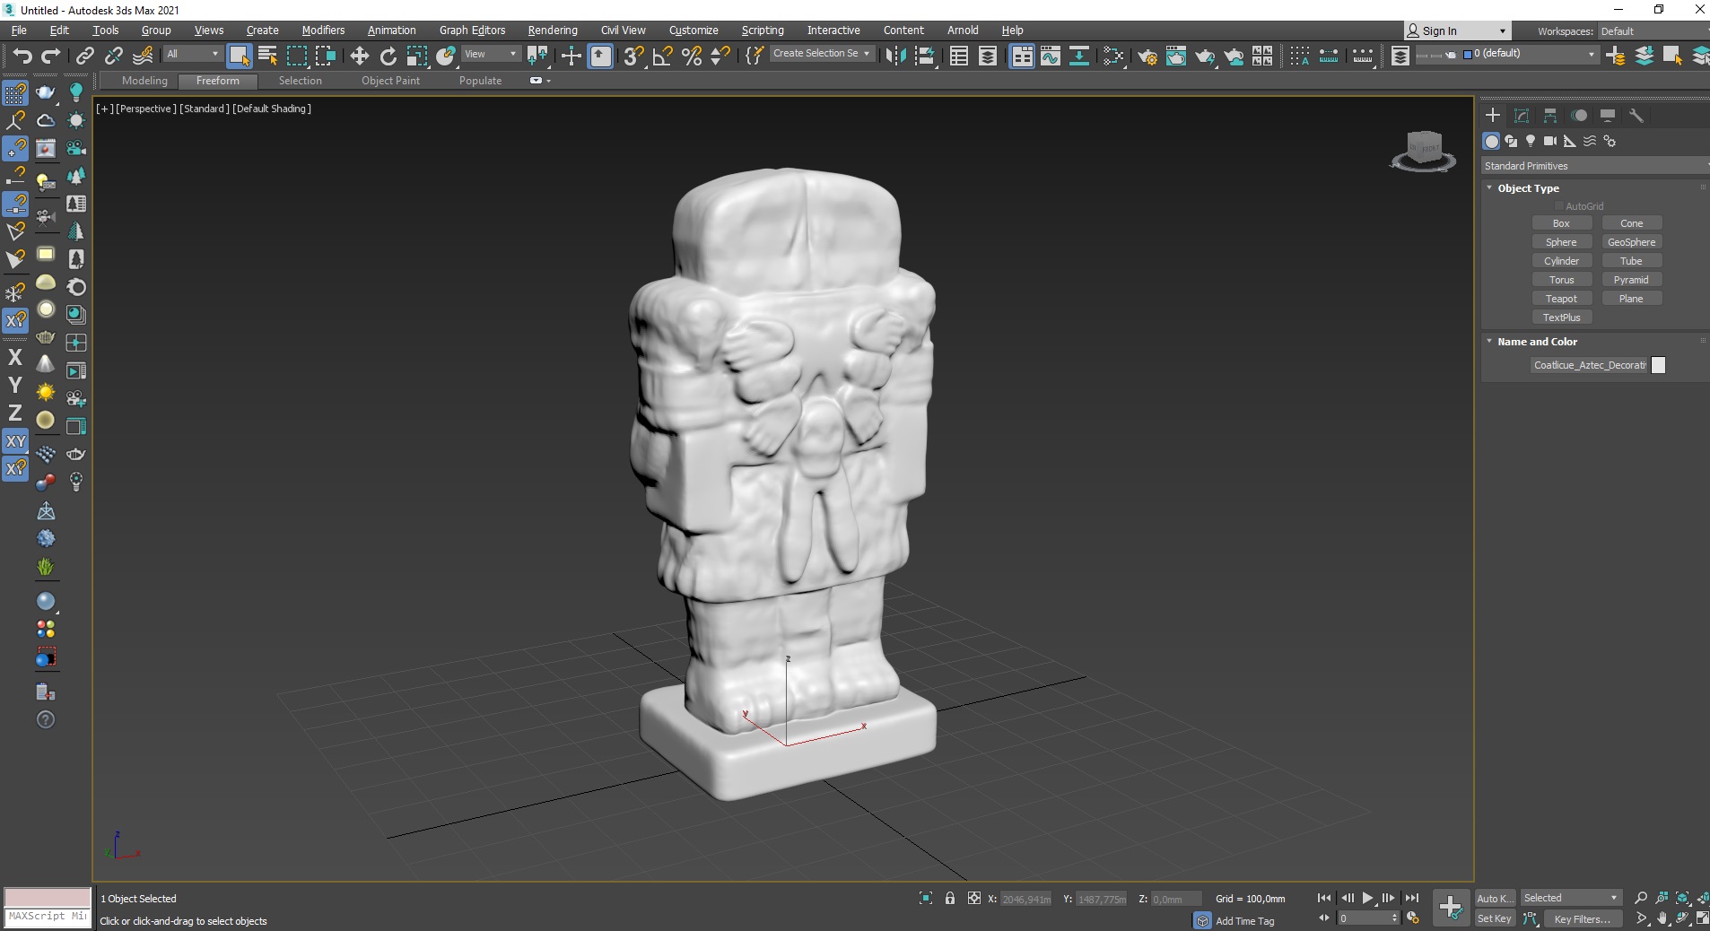Toggle the selection lock padlock
The image size is (1710, 931).
coord(950,898)
